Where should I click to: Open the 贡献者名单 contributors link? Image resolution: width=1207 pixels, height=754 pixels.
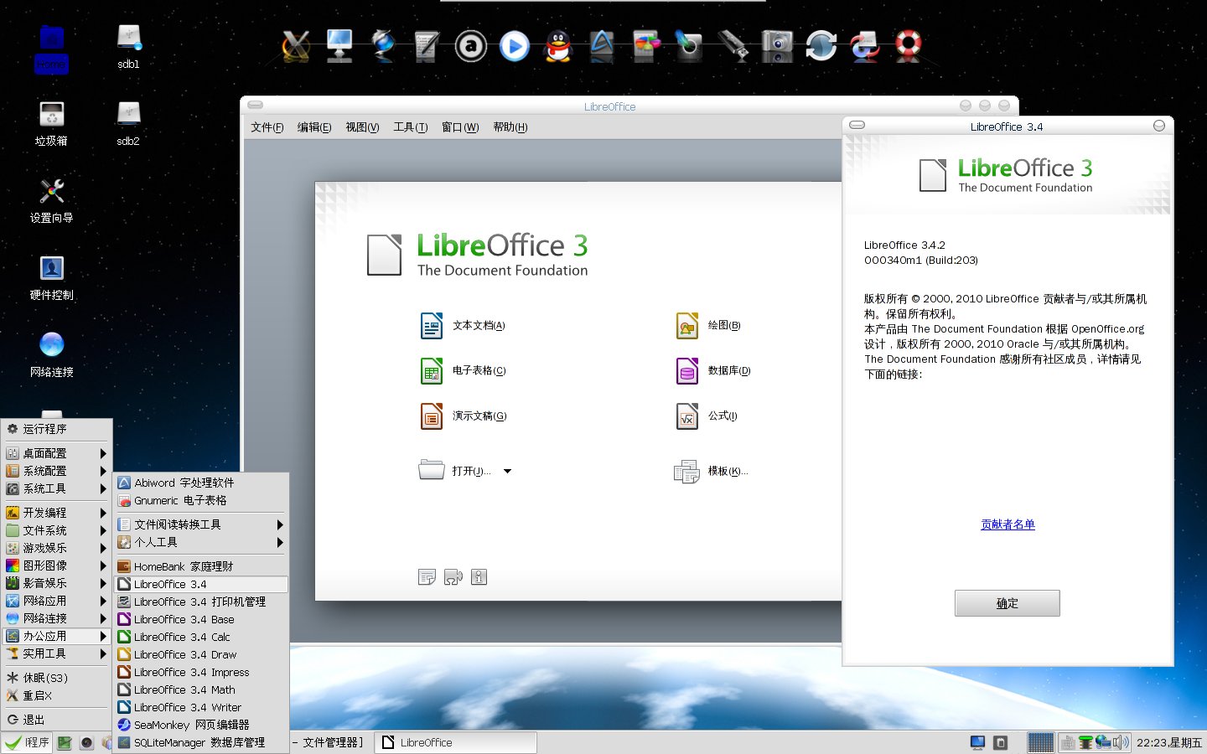1008,524
